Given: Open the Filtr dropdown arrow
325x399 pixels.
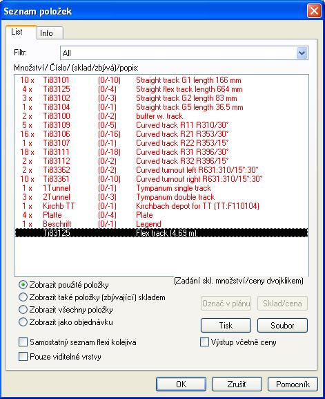Looking at the screenshot, I should (302, 53).
